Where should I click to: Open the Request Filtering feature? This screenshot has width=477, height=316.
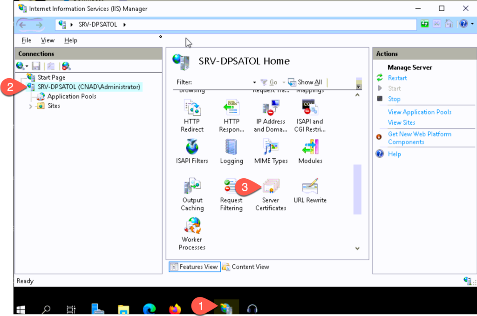click(232, 188)
